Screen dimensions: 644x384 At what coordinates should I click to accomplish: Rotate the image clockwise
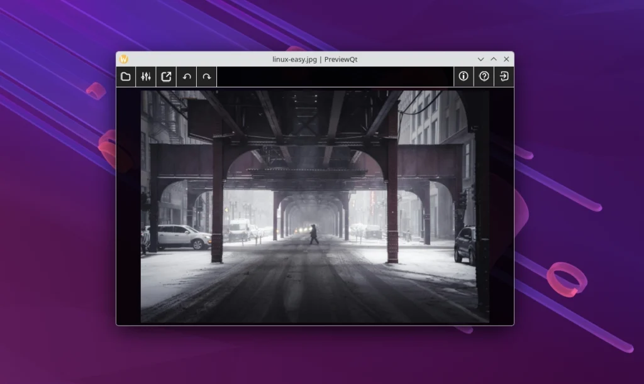(x=206, y=76)
